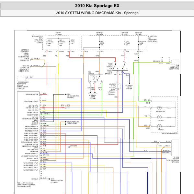This screenshot has height=194, width=194.
Task: Click the '2010 SYSTEM WIRING DIAGRAMS Kia - Sportage' heading
Action: (97, 13)
